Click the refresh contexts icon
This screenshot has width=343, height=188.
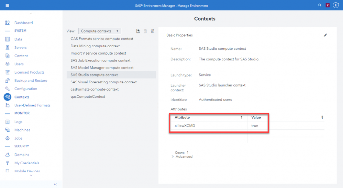pyautogui.click(x=153, y=31)
